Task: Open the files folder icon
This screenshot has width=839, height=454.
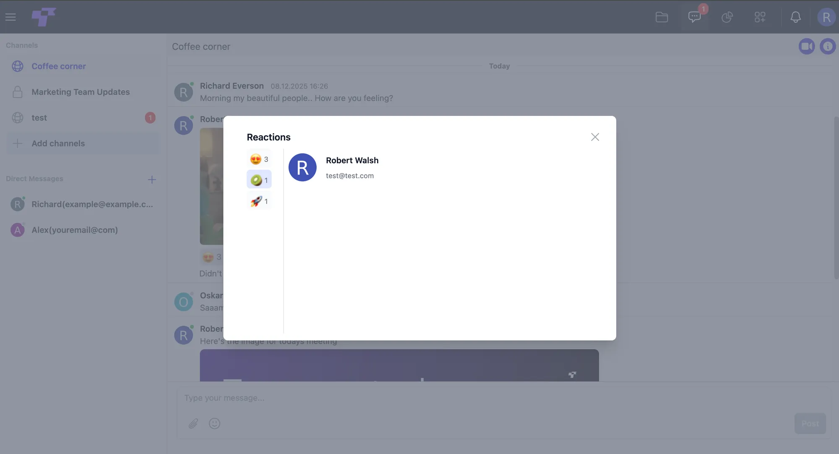Action: click(662, 17)
